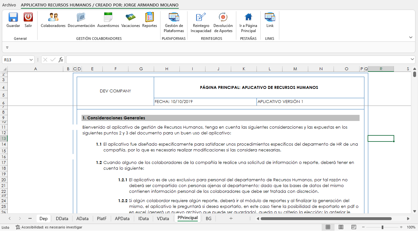Select row header 13
418x231 pixels.
tap(4, 139)
